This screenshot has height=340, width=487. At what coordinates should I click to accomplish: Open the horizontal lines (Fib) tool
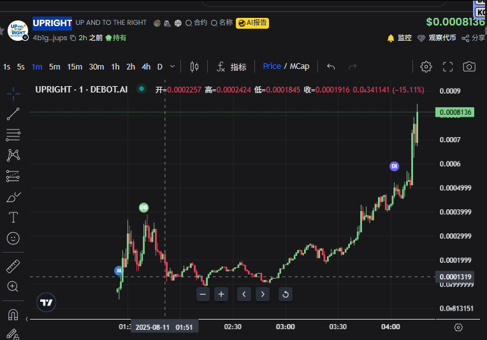pyautogui.click(x=13, y=135)
